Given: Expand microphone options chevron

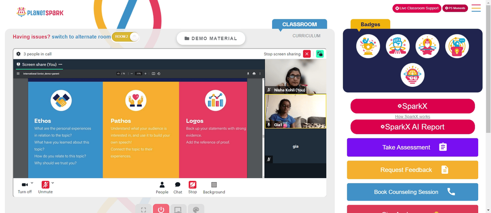Looking at the screenshot, I should [53, 183].
